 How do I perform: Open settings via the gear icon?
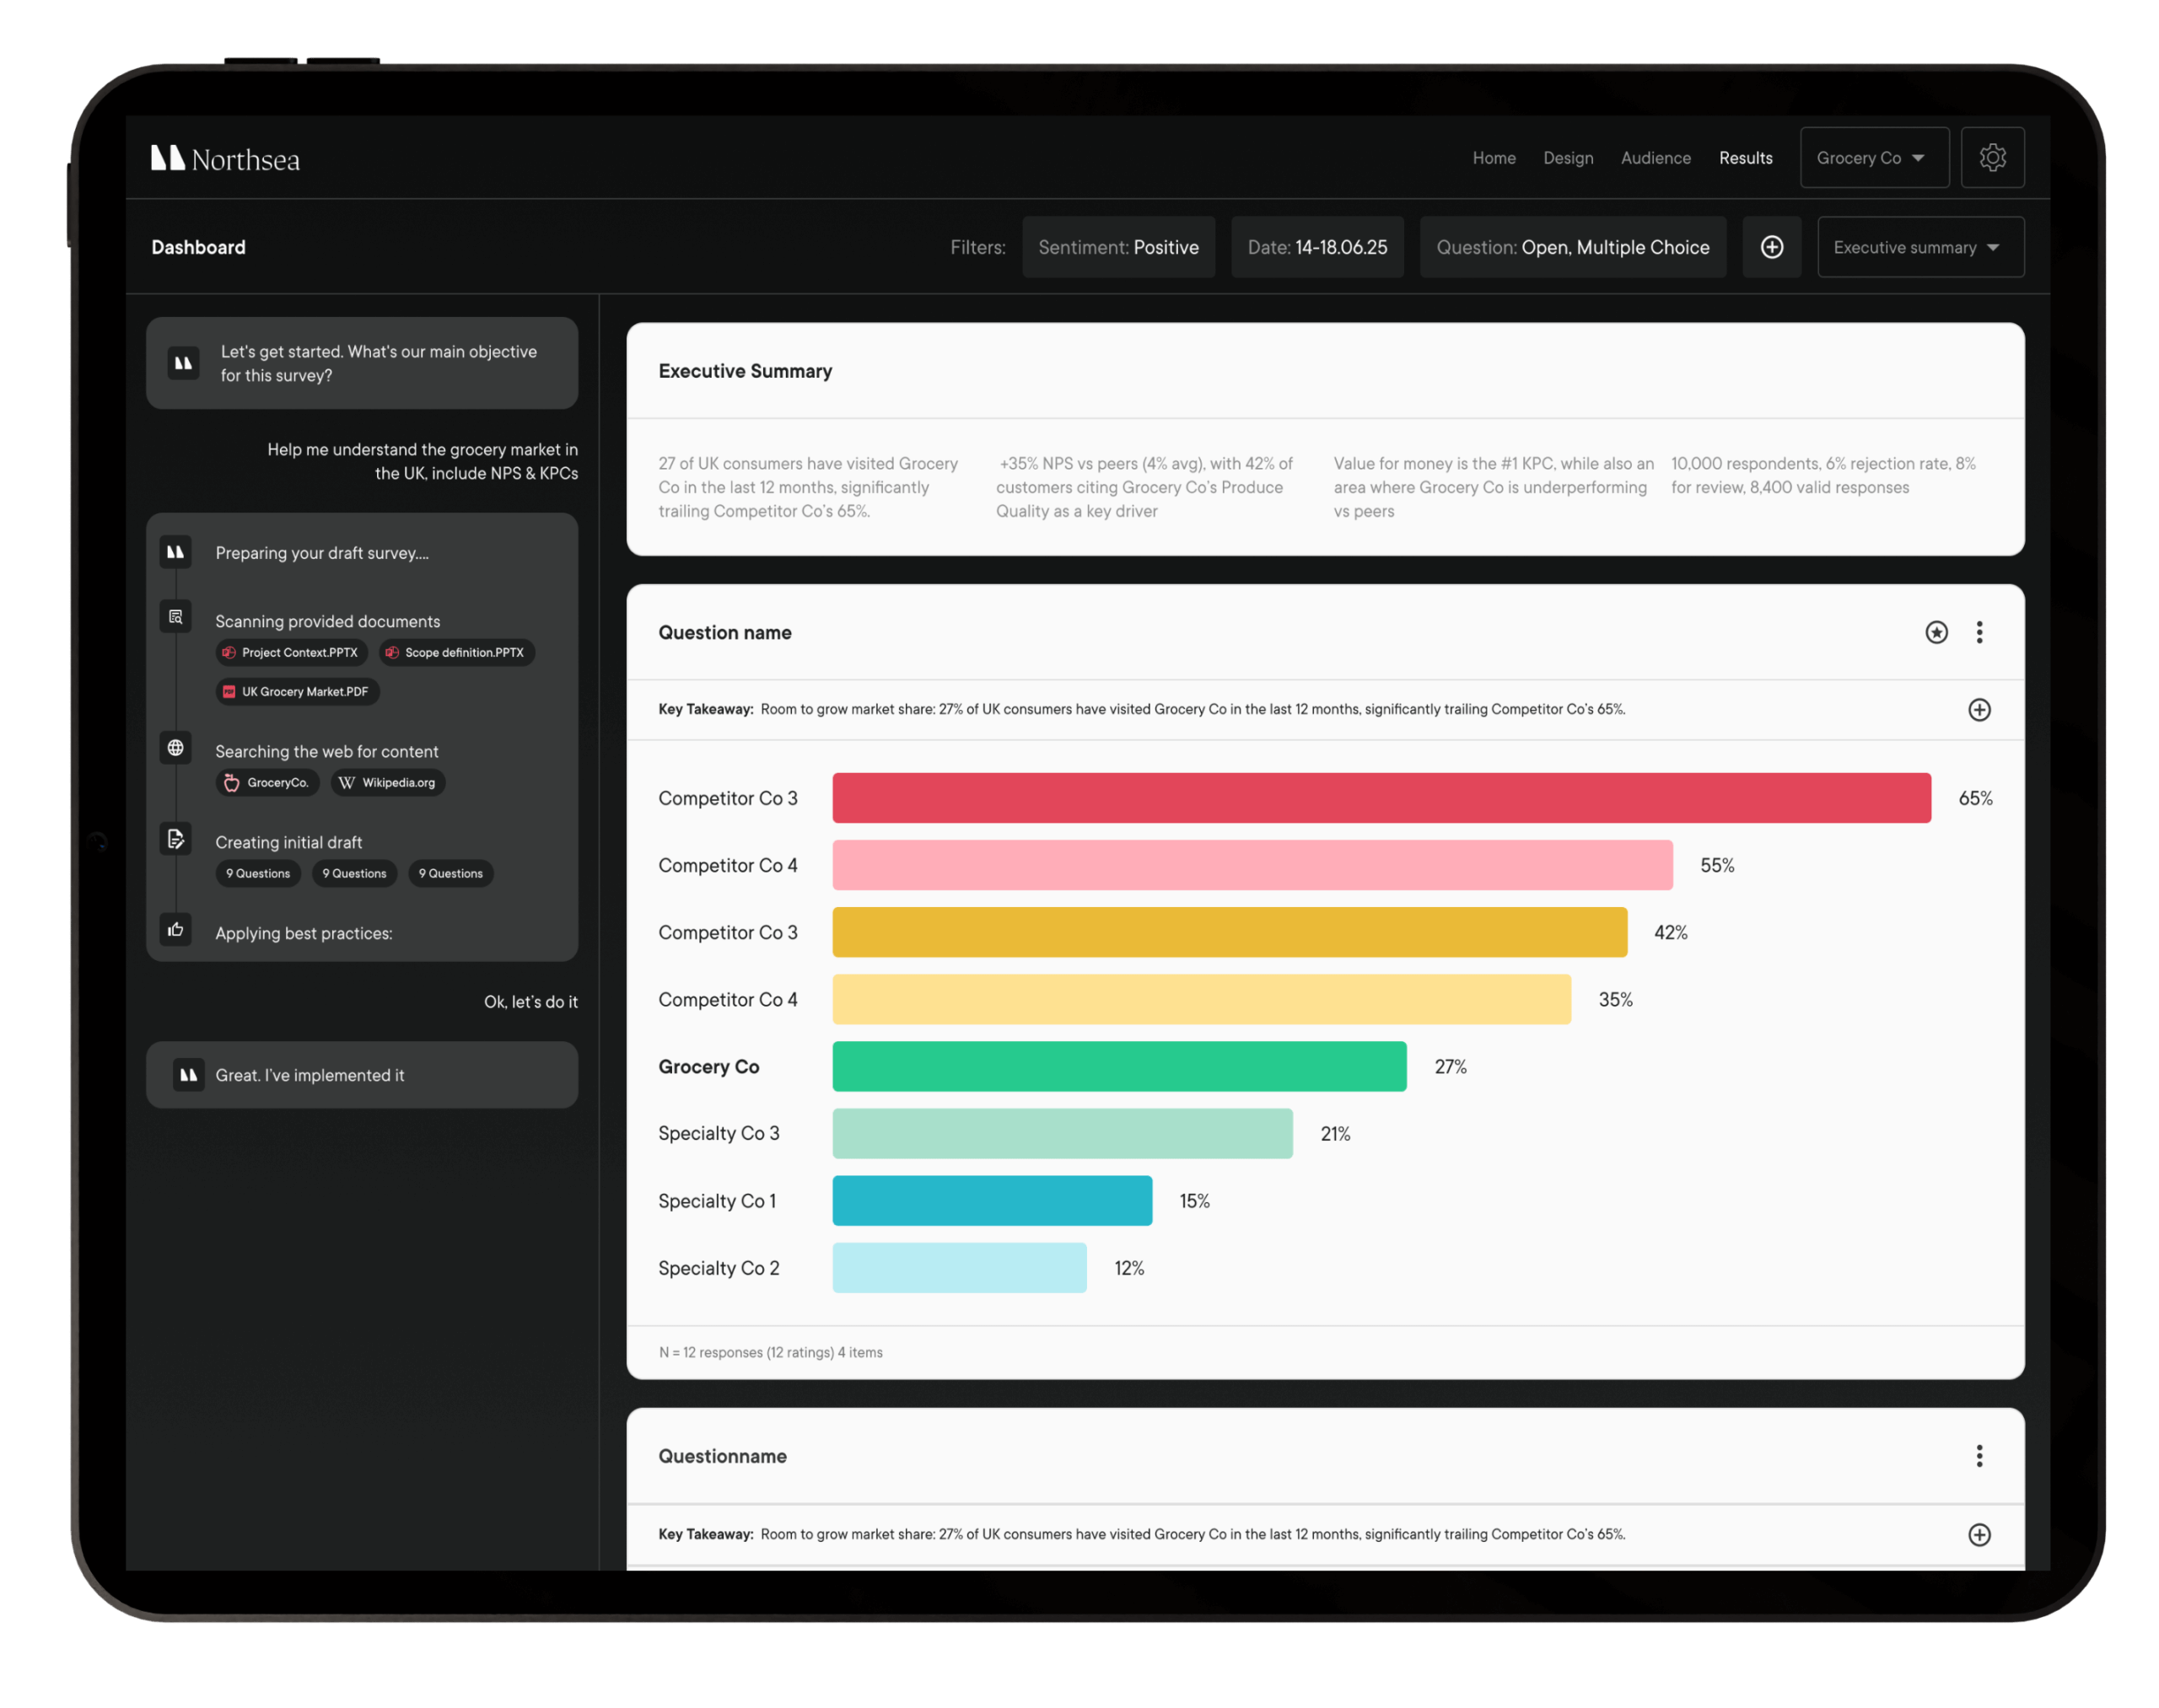[x=1992, y=158]
